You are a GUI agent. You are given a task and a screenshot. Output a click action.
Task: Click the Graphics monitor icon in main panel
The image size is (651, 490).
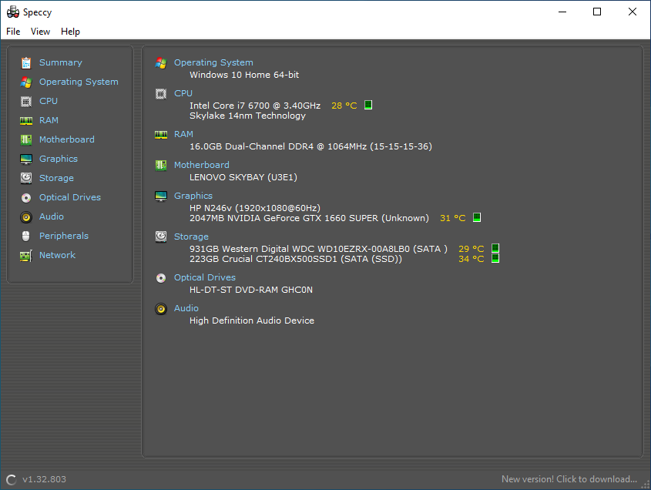point(161,196)
